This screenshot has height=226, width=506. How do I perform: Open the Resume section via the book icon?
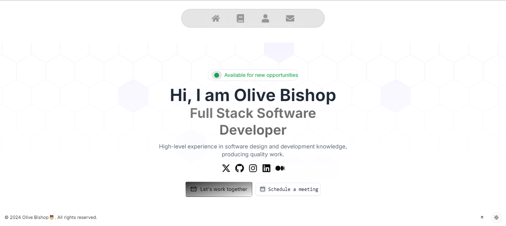point(240,18)
